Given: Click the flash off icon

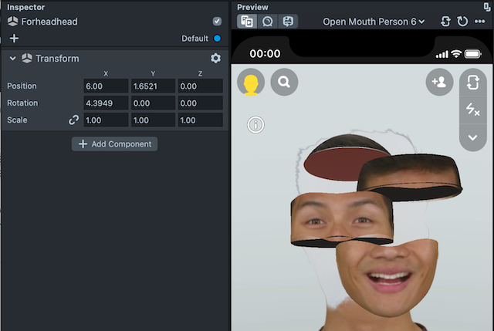Looking at the screenshot, I should tap(472, 110).
